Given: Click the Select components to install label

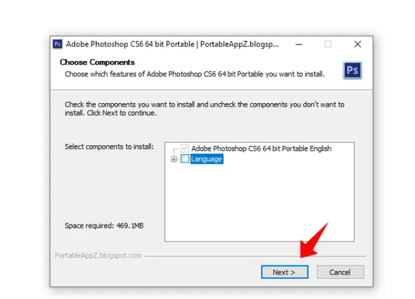Looking at the screenshot, I should (109, 147).
